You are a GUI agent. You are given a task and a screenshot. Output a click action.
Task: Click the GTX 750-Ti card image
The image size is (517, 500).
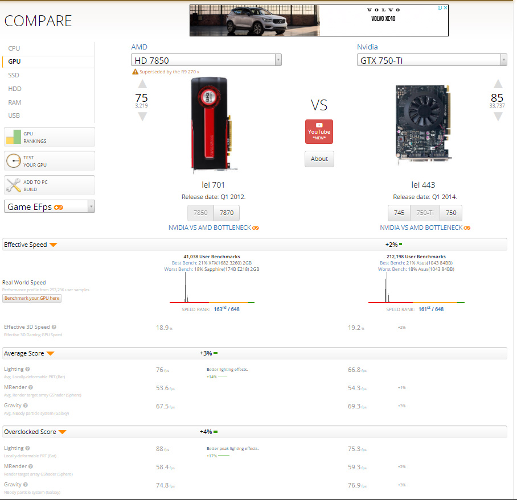[x=424, y=124]
